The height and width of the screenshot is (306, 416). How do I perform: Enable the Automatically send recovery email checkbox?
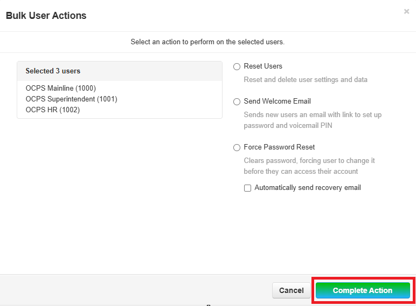click(x=248, y=188)
